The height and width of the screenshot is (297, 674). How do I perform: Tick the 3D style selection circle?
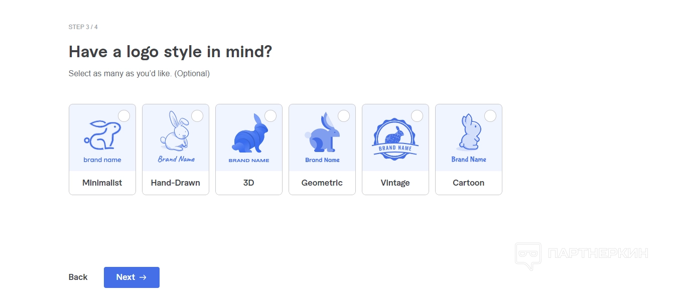point(271,116)
